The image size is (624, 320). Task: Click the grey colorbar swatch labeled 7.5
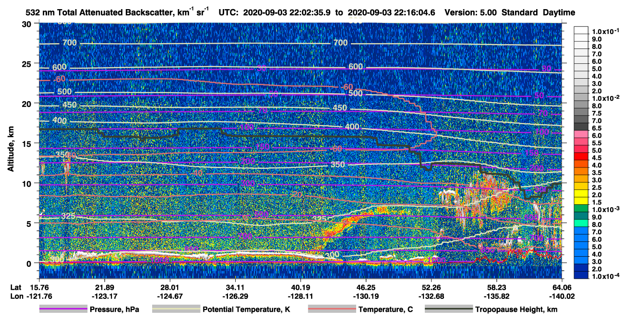tap(581, 112)
